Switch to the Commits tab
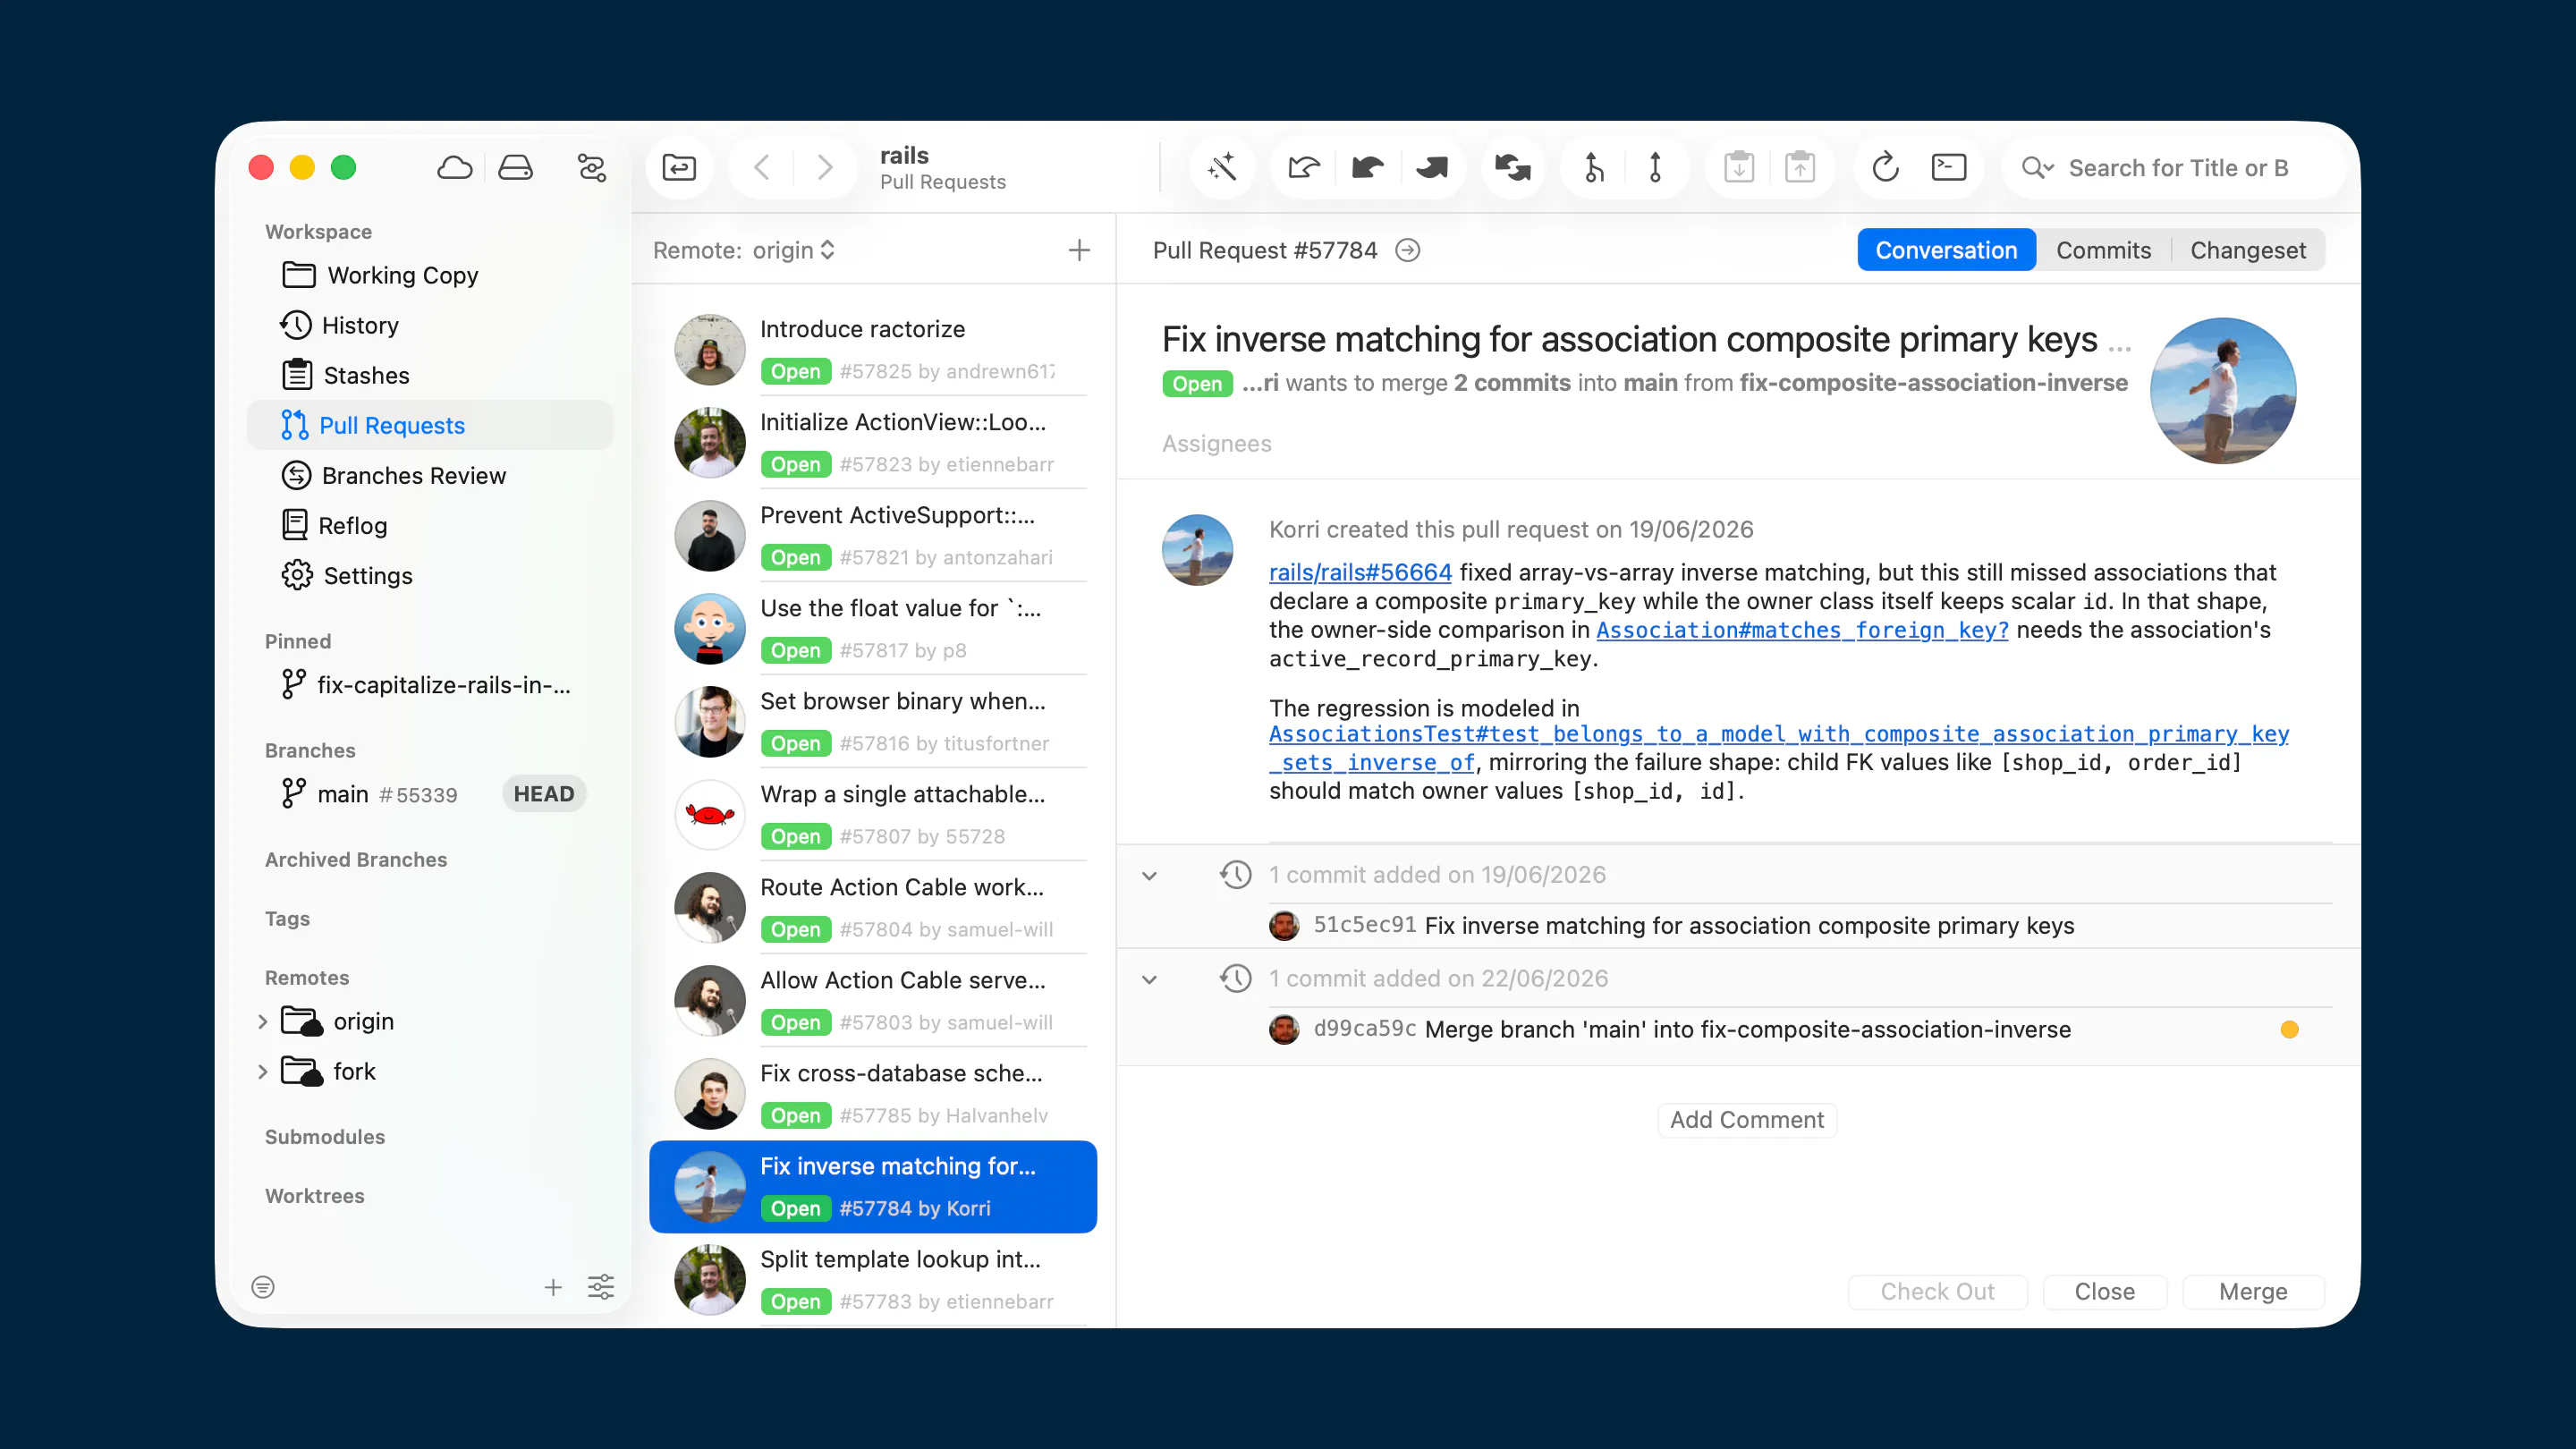The height and width of the screenshot is (1449, 2576). [2103, 250]
